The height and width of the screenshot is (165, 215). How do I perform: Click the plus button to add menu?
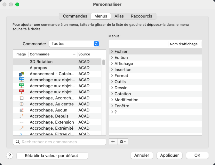pos(113,141)
